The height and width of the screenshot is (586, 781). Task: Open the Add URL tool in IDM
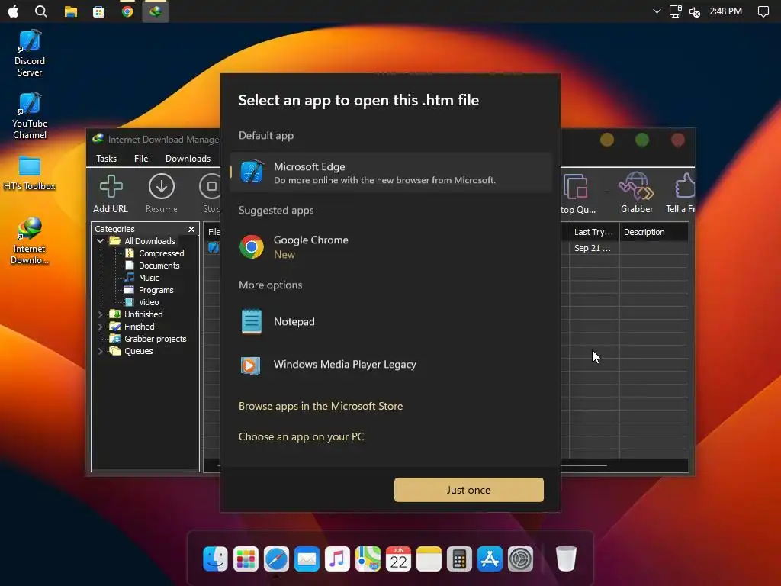pos(111,194)
